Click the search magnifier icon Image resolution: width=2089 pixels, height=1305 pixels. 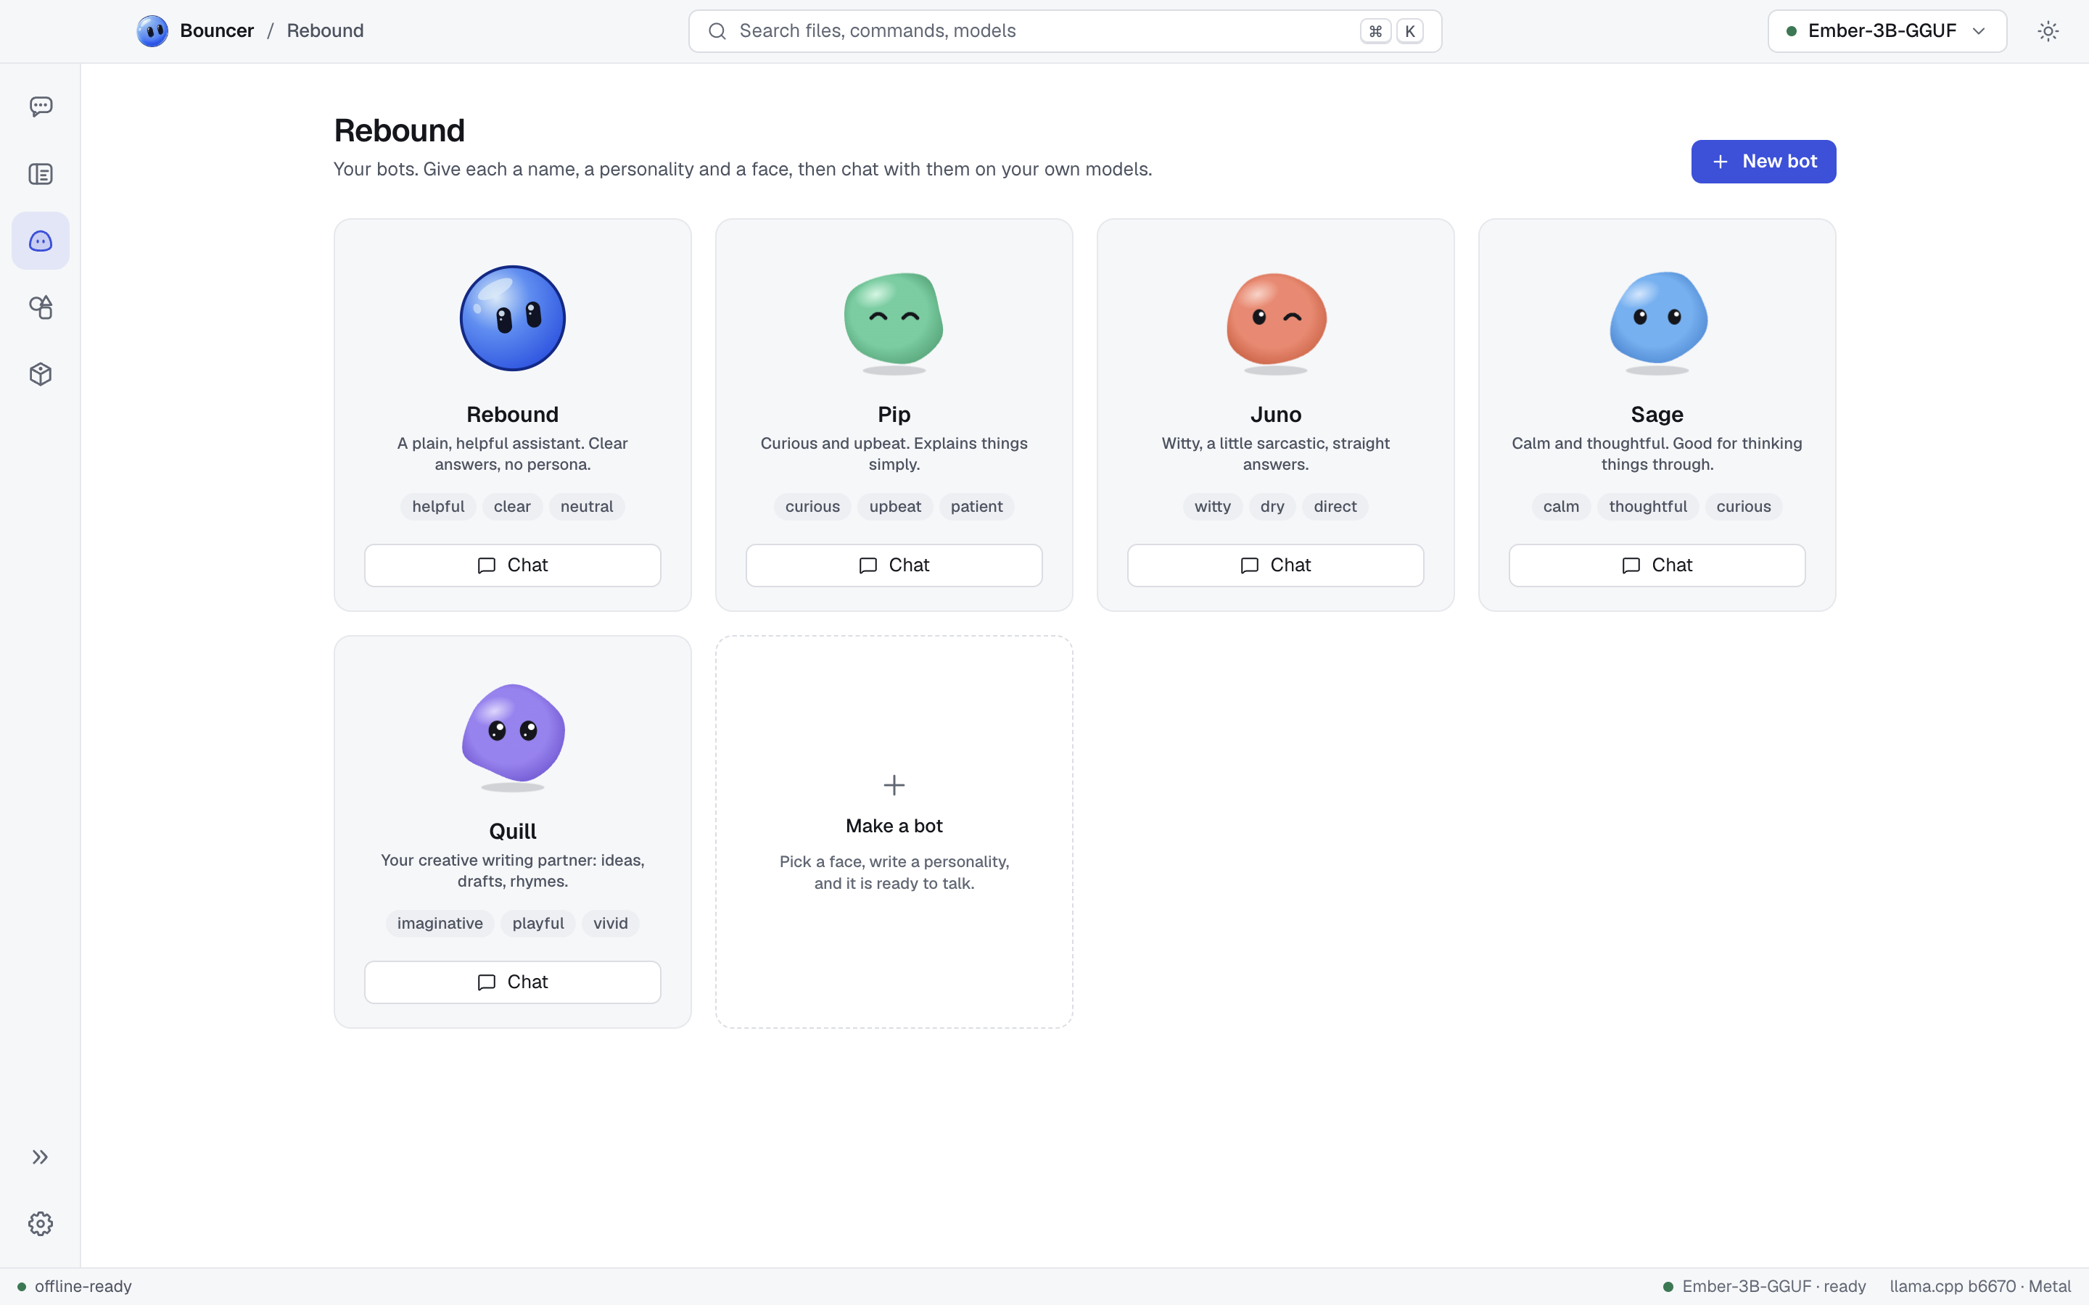pyautogui.click(x=717, y=31)
